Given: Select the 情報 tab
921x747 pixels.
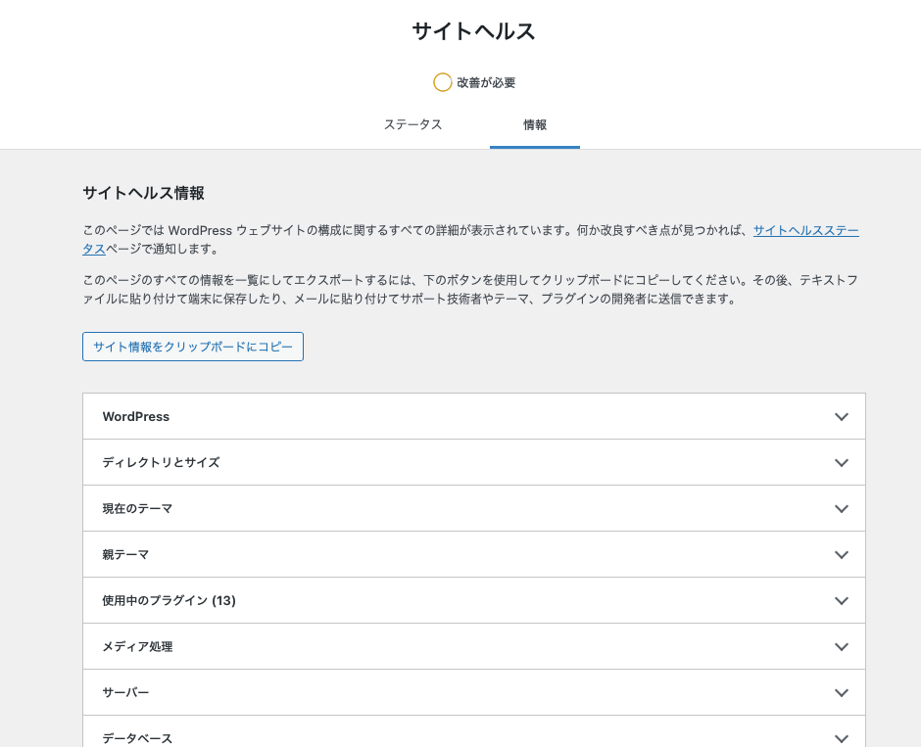Looking at the screenshot, I should (535, 124).
